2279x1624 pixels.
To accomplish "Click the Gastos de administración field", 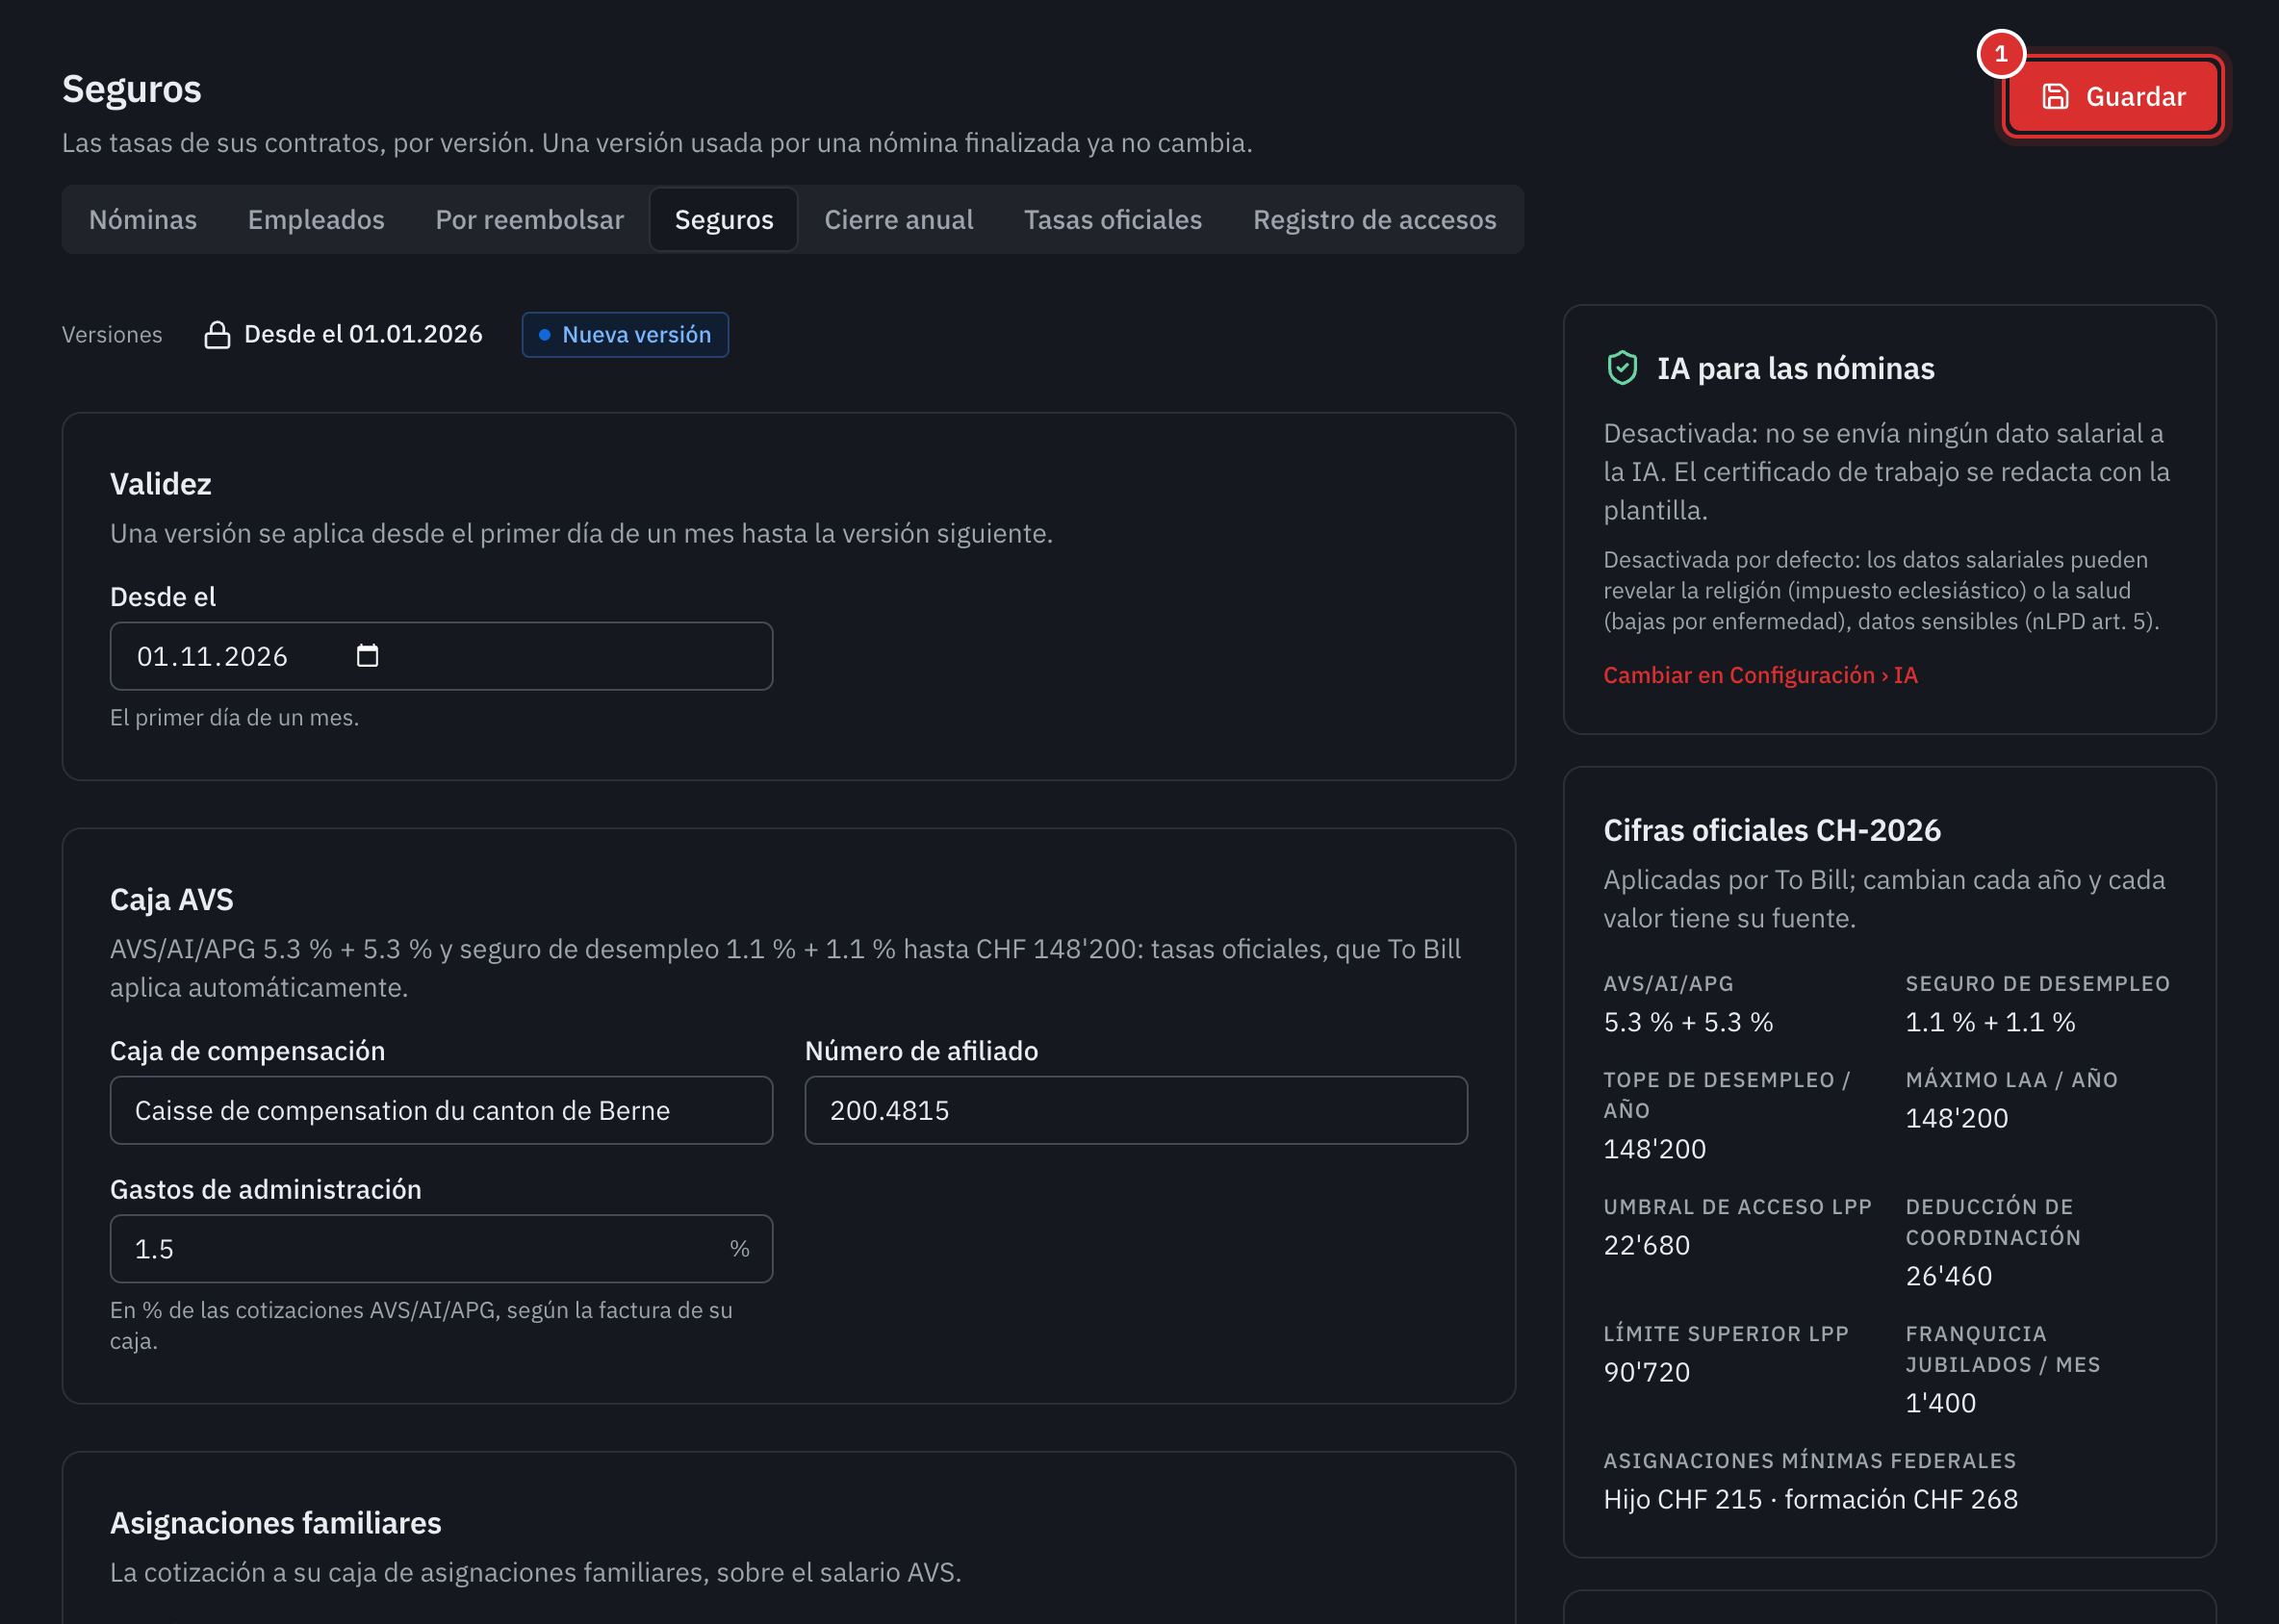I will (441, 1248).
